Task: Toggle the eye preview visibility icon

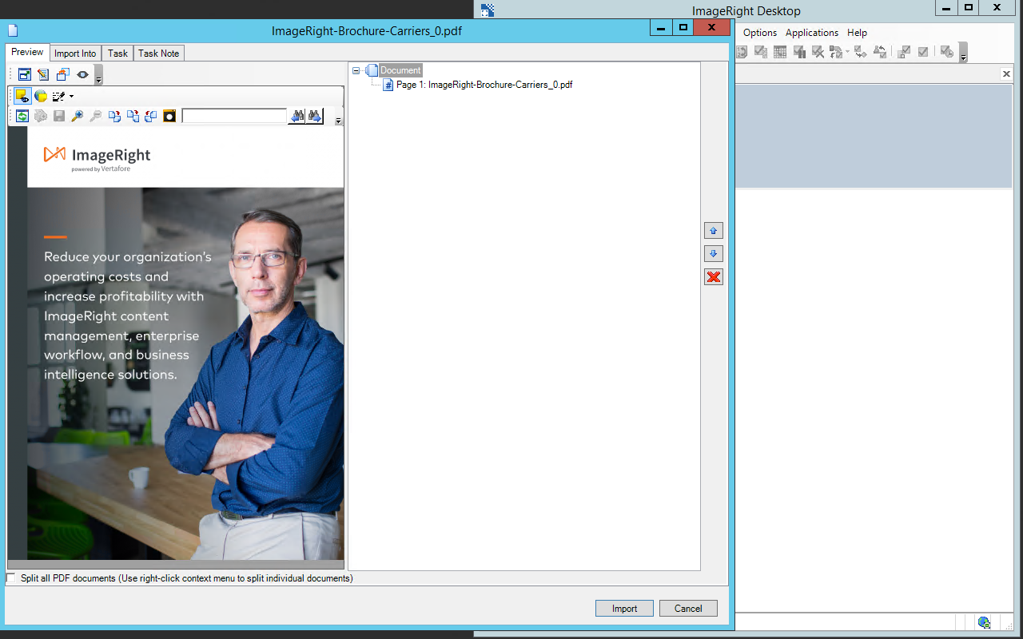Action: [82, 74]
